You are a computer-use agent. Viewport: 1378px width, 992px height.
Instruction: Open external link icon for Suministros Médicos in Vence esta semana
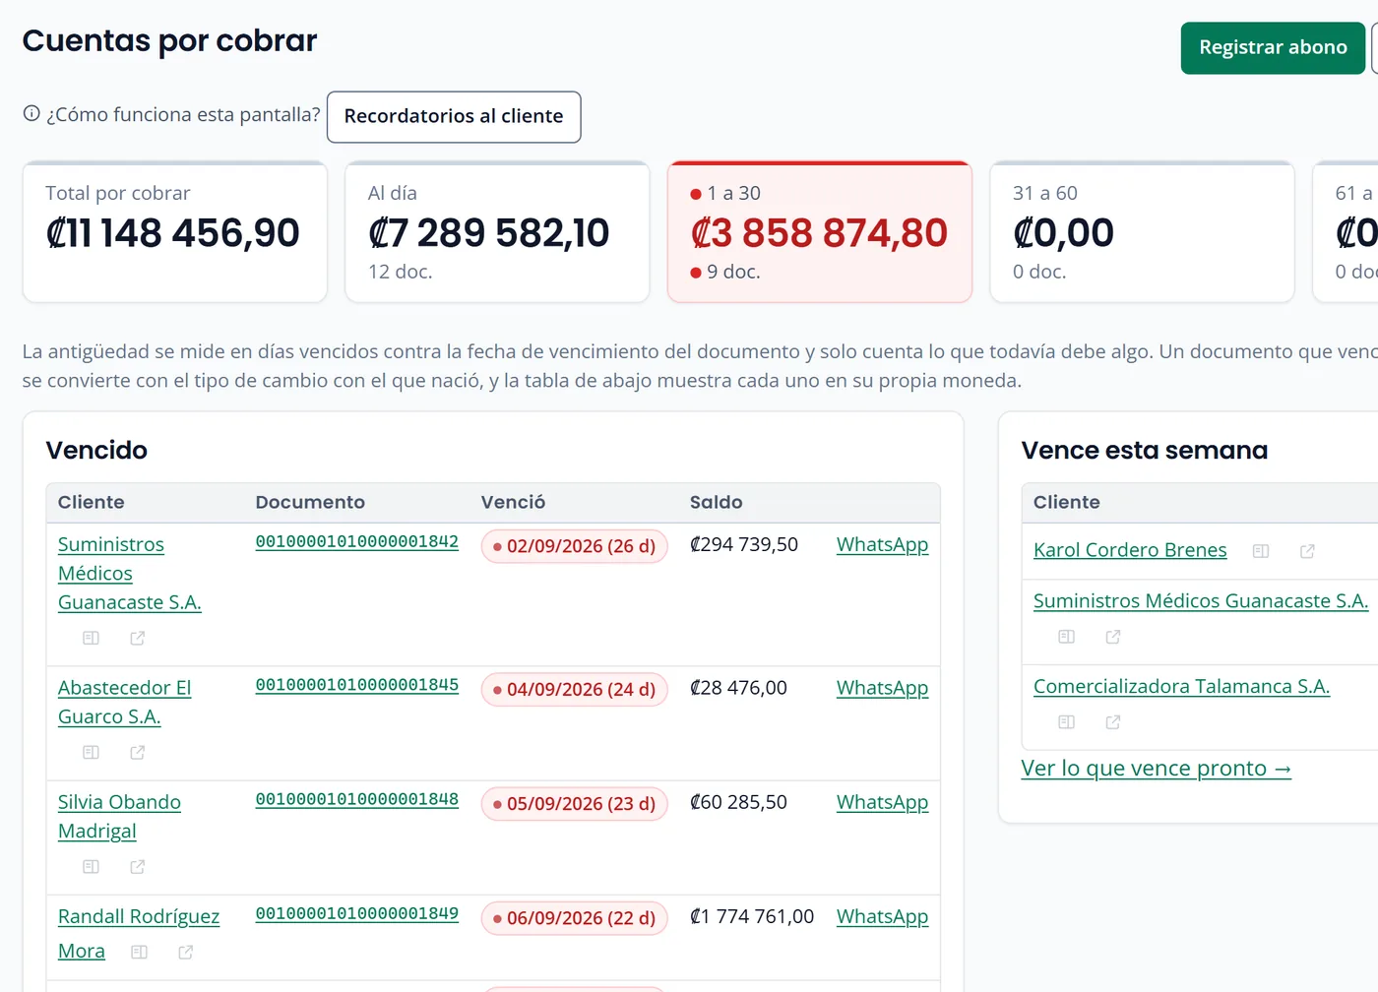pyautogui.click(x=1113, y=637)
